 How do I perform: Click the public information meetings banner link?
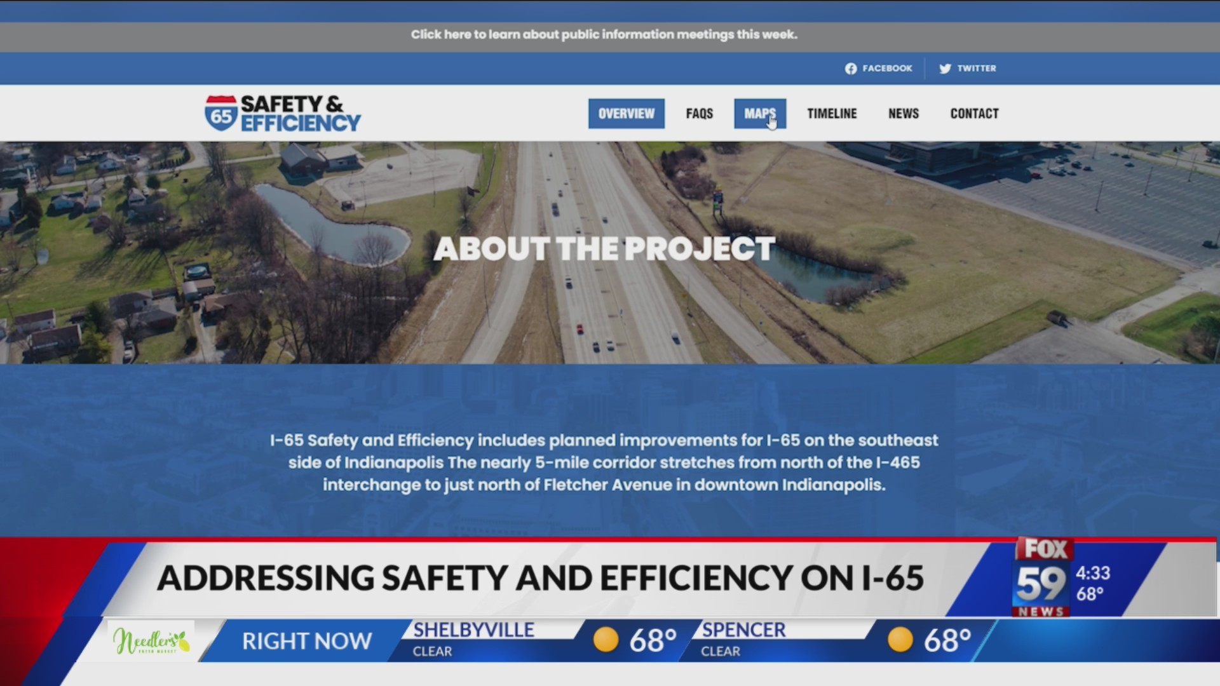click(604, 36)
